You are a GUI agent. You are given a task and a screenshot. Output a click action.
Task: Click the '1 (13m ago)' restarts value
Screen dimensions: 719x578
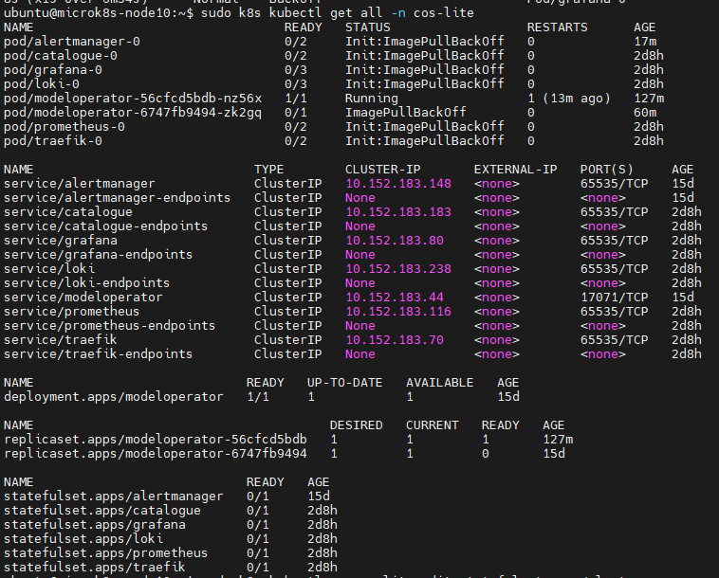pyautogui.click(x=568, y=99)
